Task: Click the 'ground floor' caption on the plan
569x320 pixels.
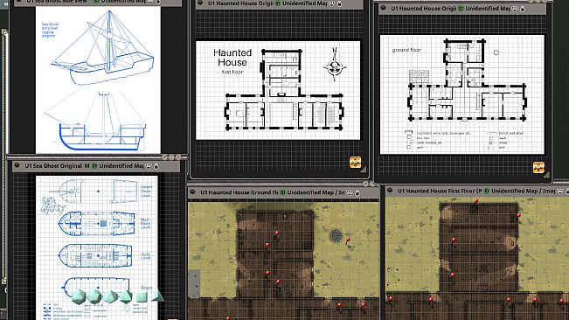Action: pos(406,50)
